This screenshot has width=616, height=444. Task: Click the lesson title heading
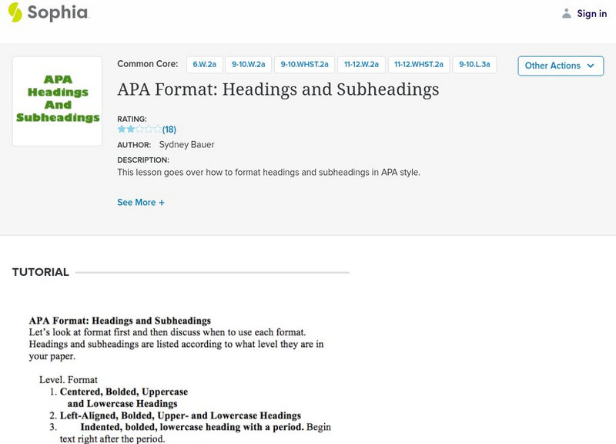[x=278, y=89]
